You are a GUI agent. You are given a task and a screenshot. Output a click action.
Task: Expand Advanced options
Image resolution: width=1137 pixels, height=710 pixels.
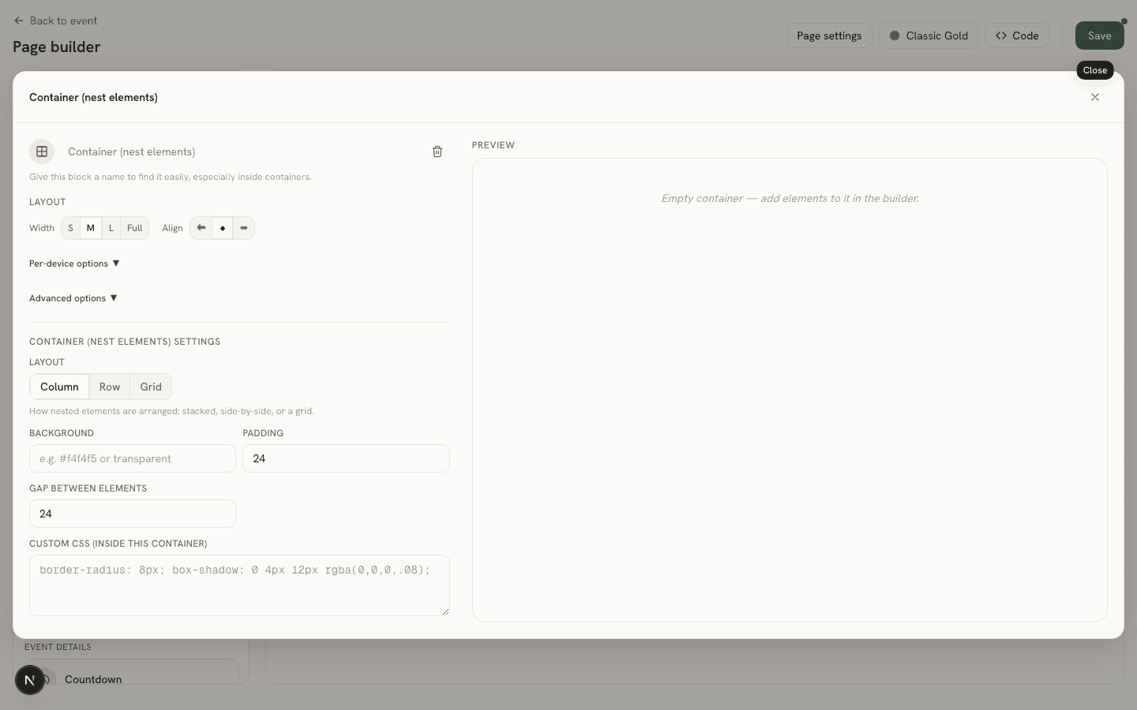(73, 298)
